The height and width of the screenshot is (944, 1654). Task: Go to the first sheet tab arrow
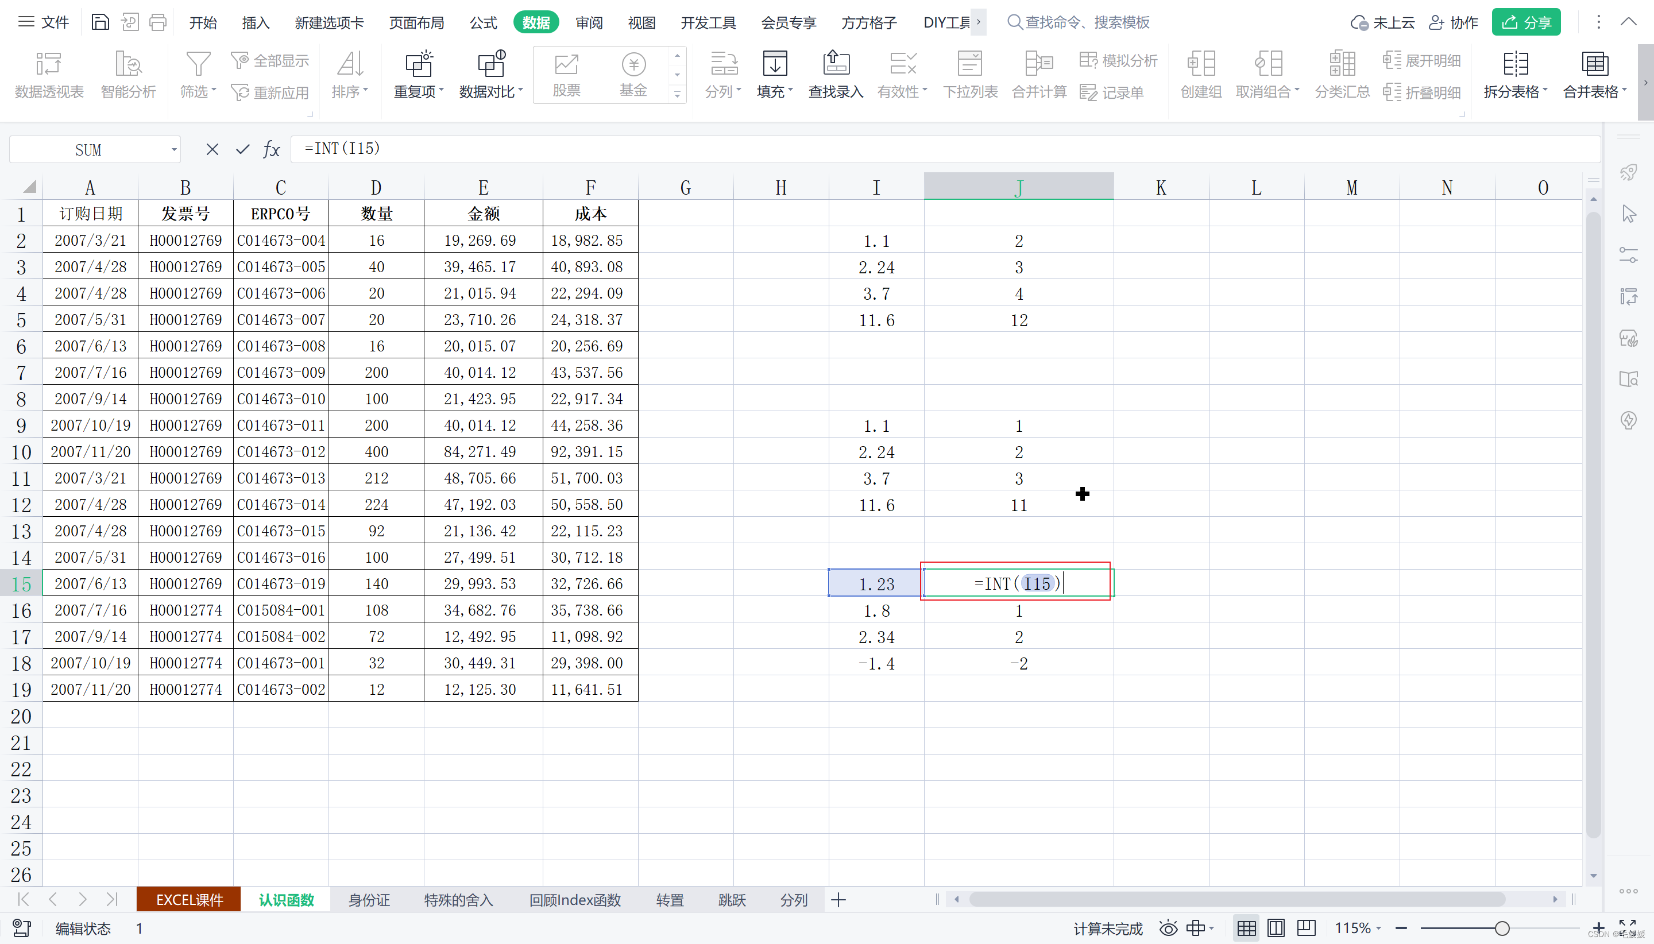pyautogui.click(x=24, y=899)
